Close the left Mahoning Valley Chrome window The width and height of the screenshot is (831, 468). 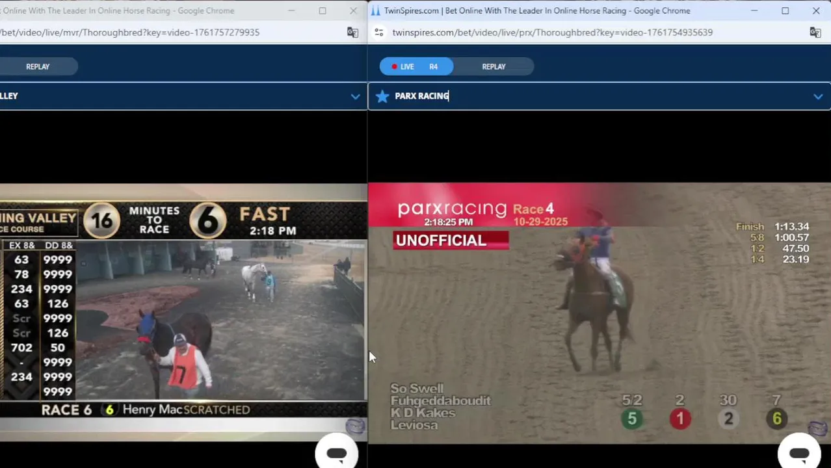click(x=353, y=10)
